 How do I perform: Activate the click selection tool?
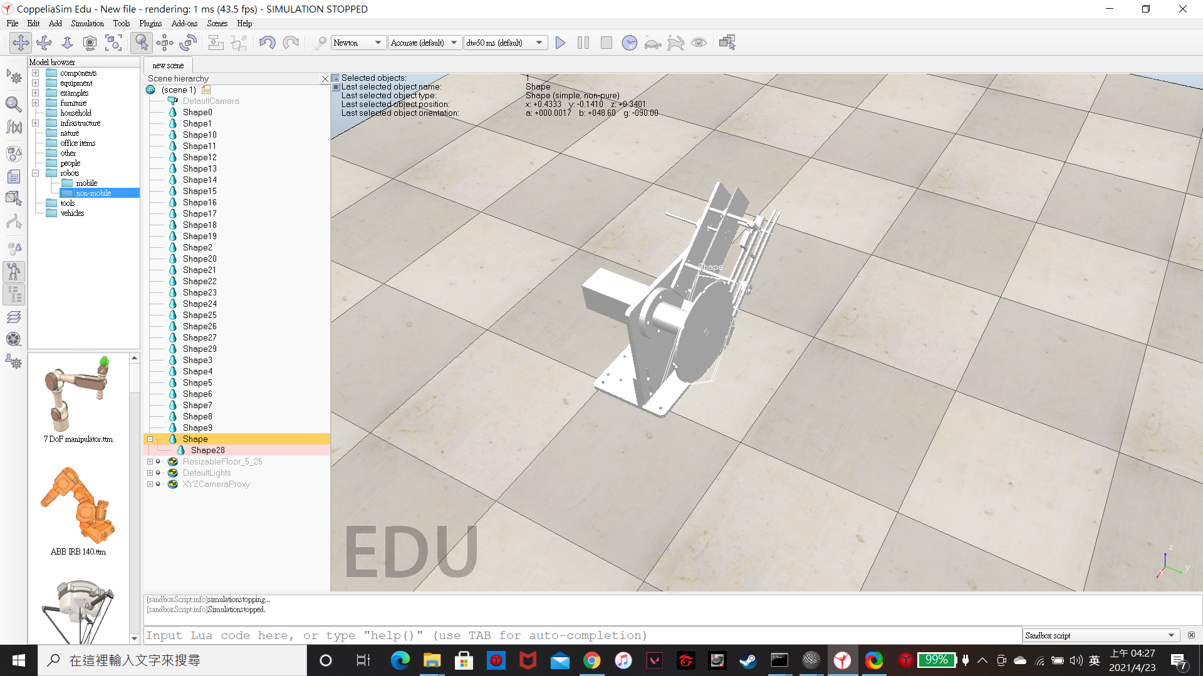[142, 43]
